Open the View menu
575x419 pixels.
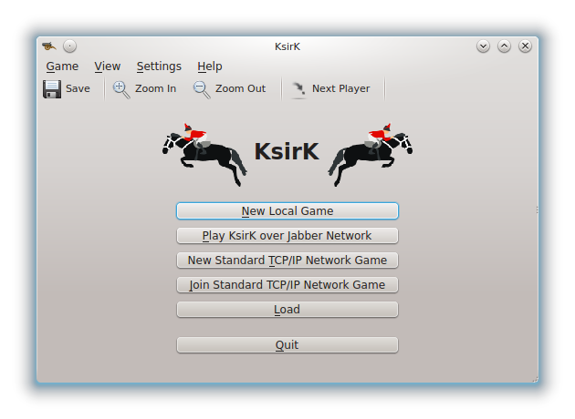pyautogui.click(x=107, y=66)
